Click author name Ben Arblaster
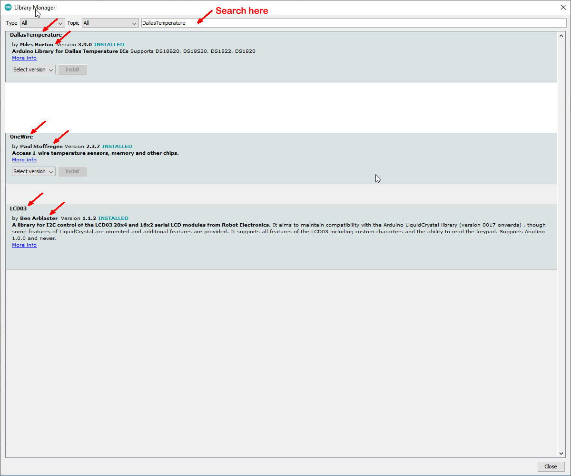This screenshot has height=476, width=571. pyautogui.click(x=39, y=218)
